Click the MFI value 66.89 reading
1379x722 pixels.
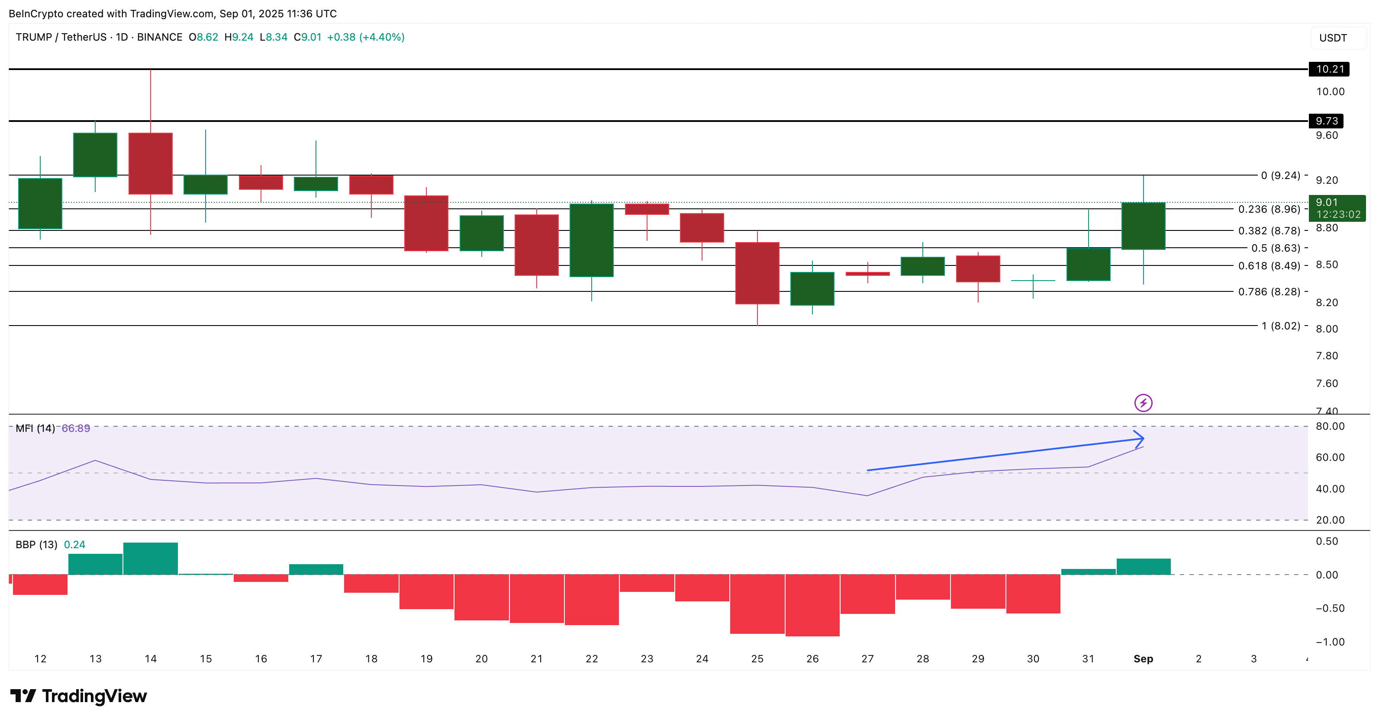[x=75, y=428]
